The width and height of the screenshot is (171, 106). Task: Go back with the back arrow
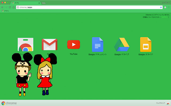coord(2,7)
